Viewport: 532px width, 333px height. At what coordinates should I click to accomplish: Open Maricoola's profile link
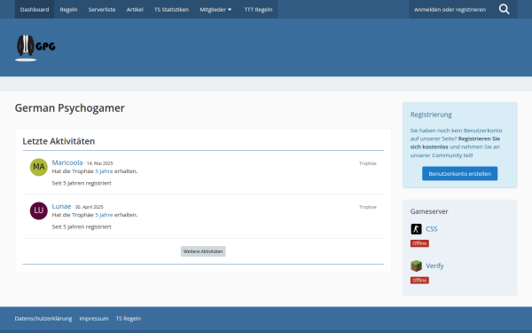(67, 163)
